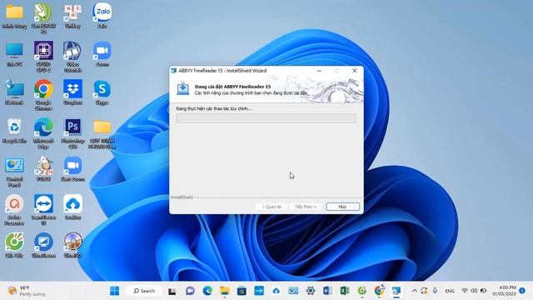Open the CorelDRAW desktop shortcut

pos(43,17)
